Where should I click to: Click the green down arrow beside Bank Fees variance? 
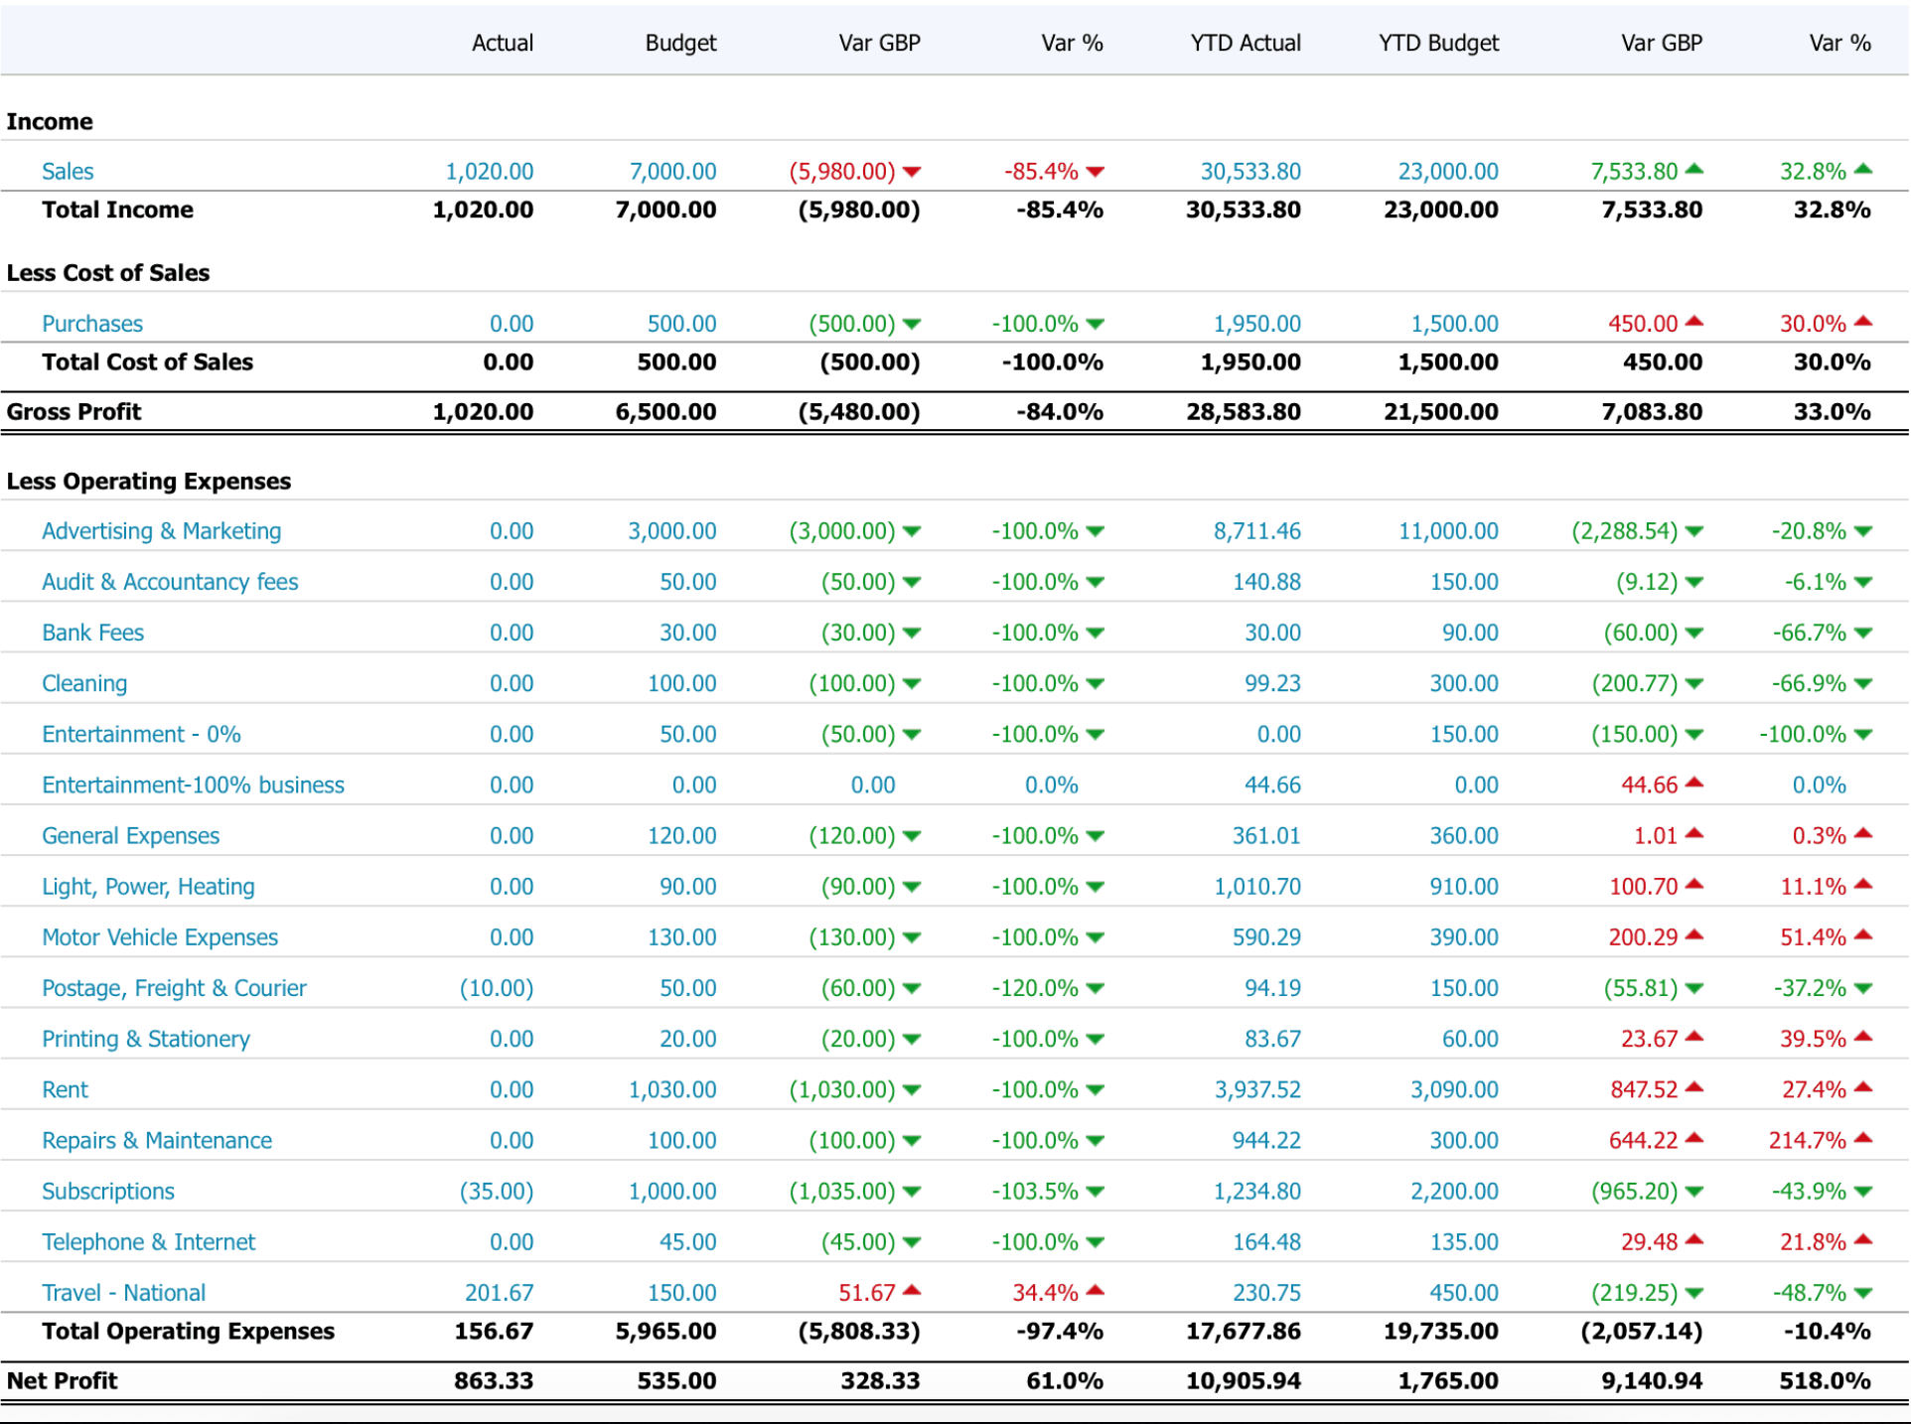coord(913,633)
